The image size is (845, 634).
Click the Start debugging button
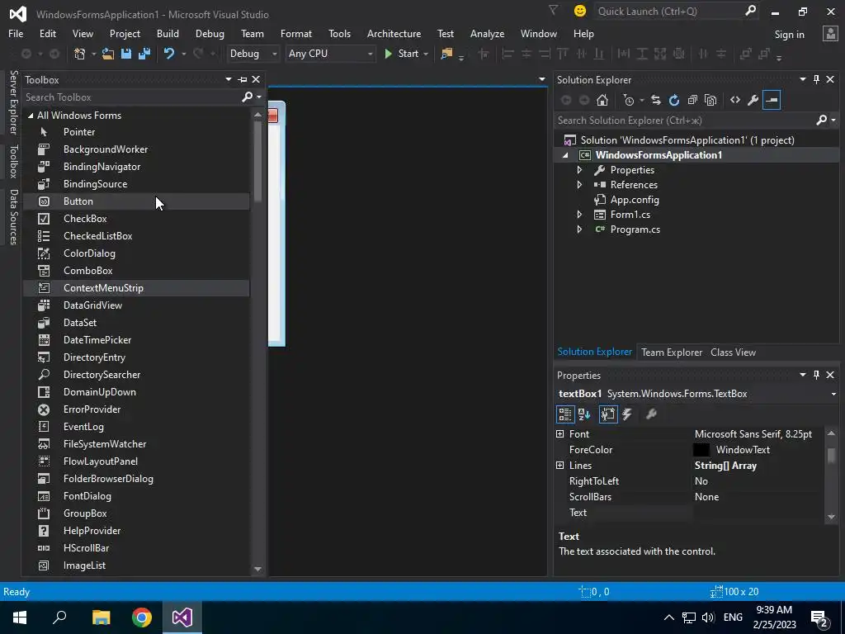(x=402, y=54)
